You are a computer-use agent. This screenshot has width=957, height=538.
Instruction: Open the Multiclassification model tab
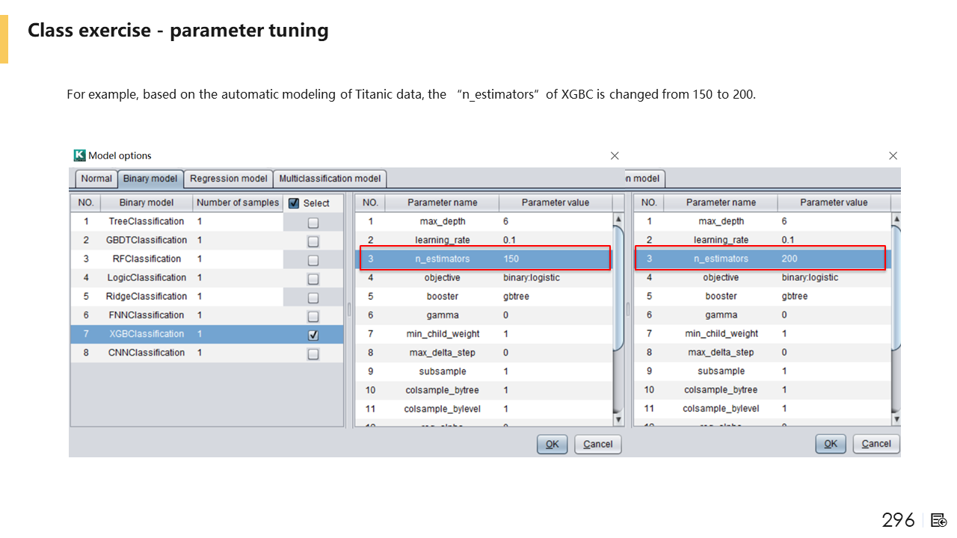(330, 179)
